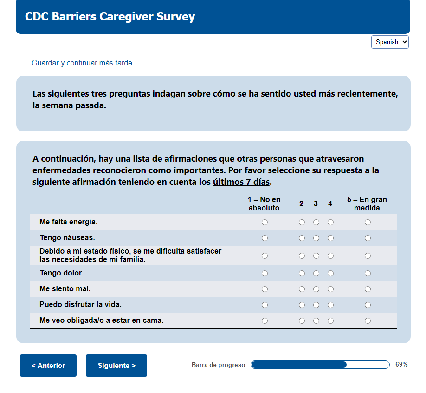This screenshot has height=393, width=426.
Task: Select '1 – No en absoluto' for 'Me veo obligada/o a estar en cama'
Action: click(265, 321)
